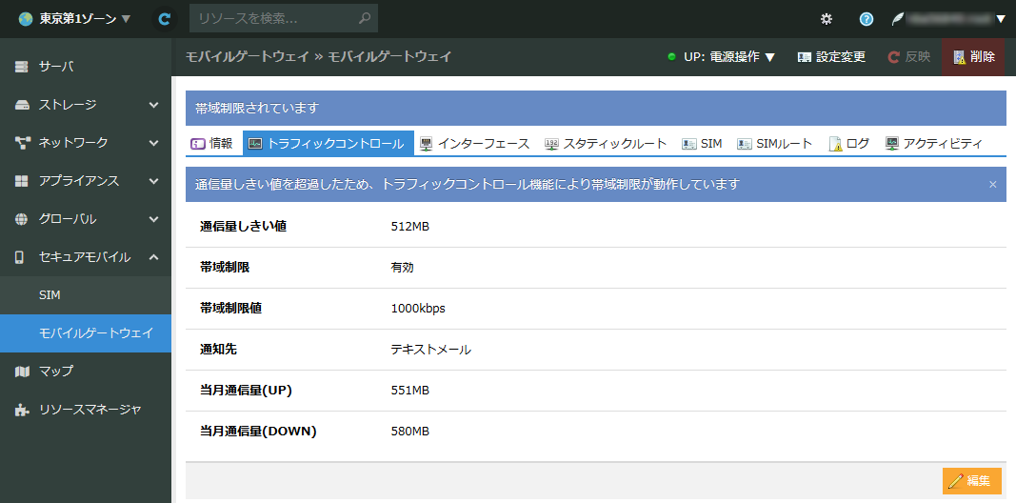This screenshot has height=503, width=1016.
Task: Switch to the アクティビティ tab
Action: [934, 143]
